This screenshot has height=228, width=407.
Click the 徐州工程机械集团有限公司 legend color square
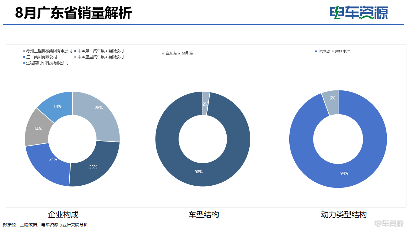click(x=24, y=51)
